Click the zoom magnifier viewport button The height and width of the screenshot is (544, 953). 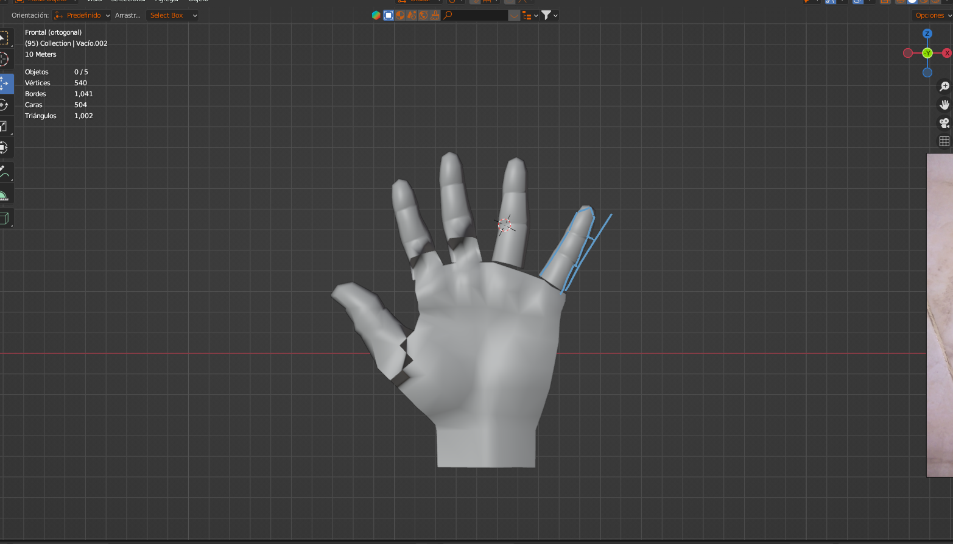944,87
